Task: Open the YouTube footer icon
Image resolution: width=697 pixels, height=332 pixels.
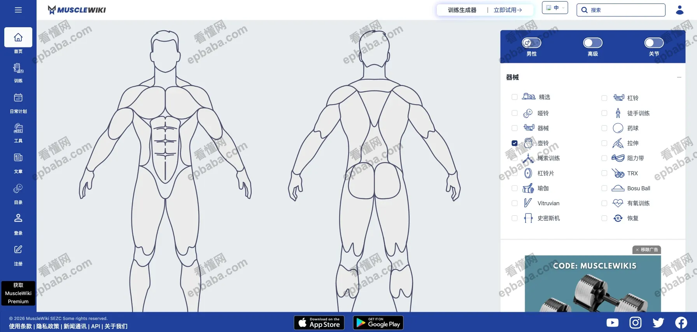Action: point(612,323)
